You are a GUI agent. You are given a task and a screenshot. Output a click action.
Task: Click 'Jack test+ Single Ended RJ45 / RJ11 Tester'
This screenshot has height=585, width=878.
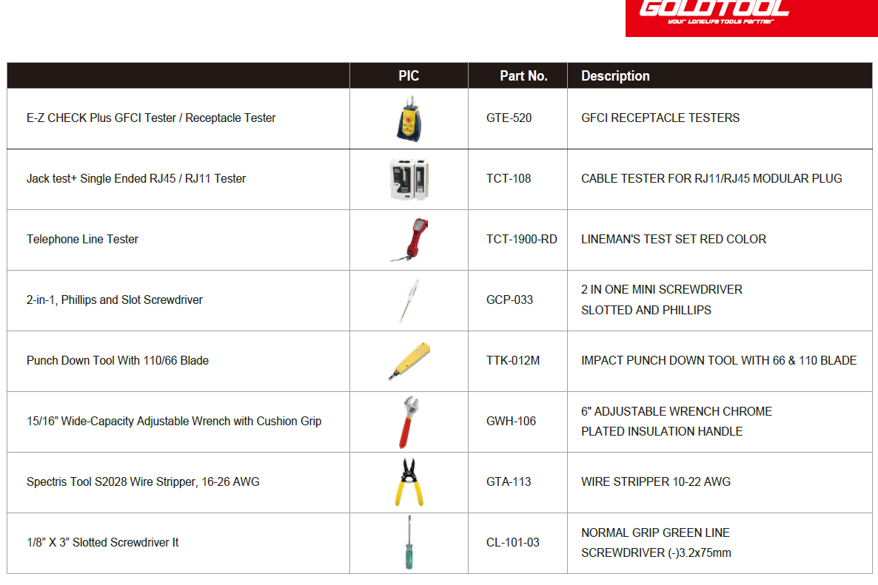tap(136, 179)
